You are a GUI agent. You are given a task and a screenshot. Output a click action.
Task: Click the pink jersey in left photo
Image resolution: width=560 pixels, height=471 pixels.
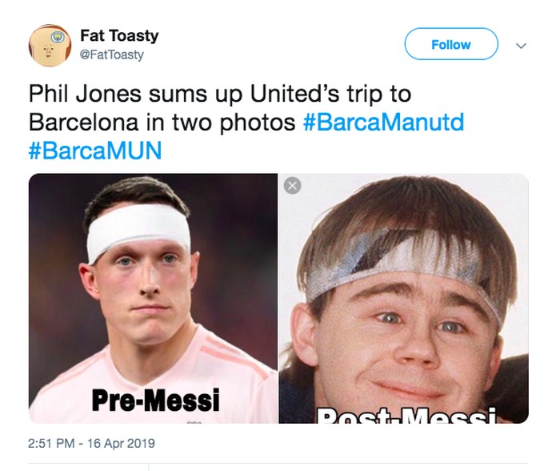(x=154, y=379)
